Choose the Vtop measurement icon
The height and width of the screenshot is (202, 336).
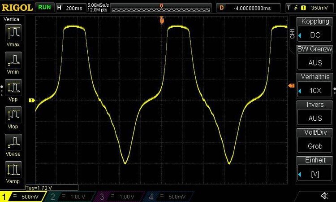[x=14, y=115]
